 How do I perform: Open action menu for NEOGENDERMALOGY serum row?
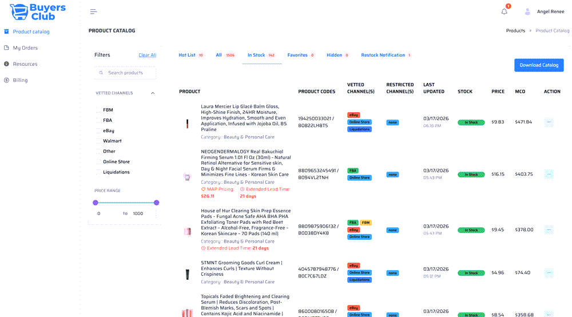[x=549, y=175]
